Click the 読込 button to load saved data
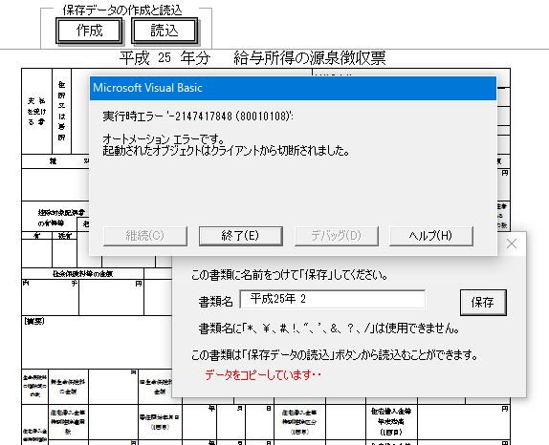The image size is (549, 445). (165, 31)
